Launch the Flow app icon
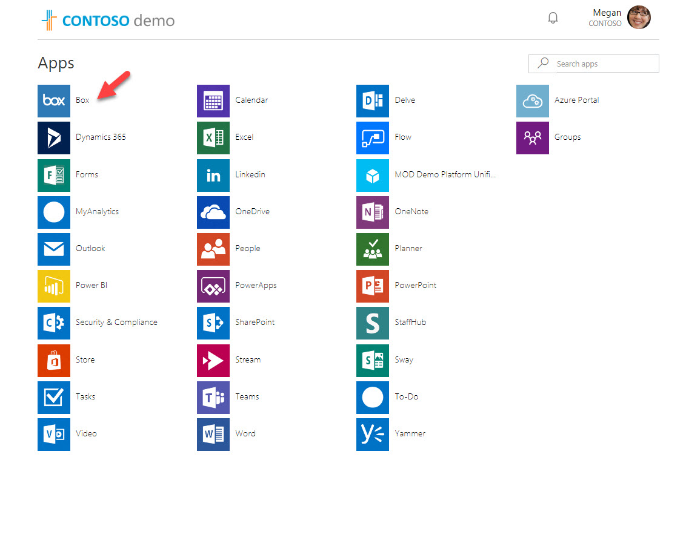 pos(372,138)
